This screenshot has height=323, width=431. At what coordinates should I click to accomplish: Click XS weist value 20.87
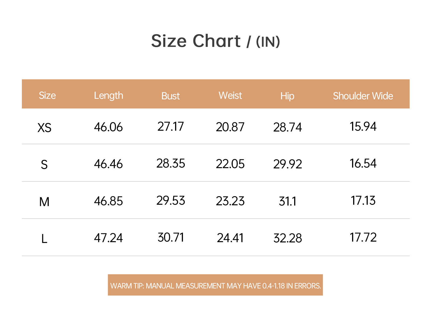(230, 127)
